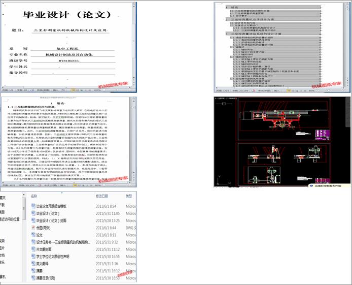Click the 毕业设计（论文） heading in cover window
The height and width of the screenshot is (285, 352).
67,15
